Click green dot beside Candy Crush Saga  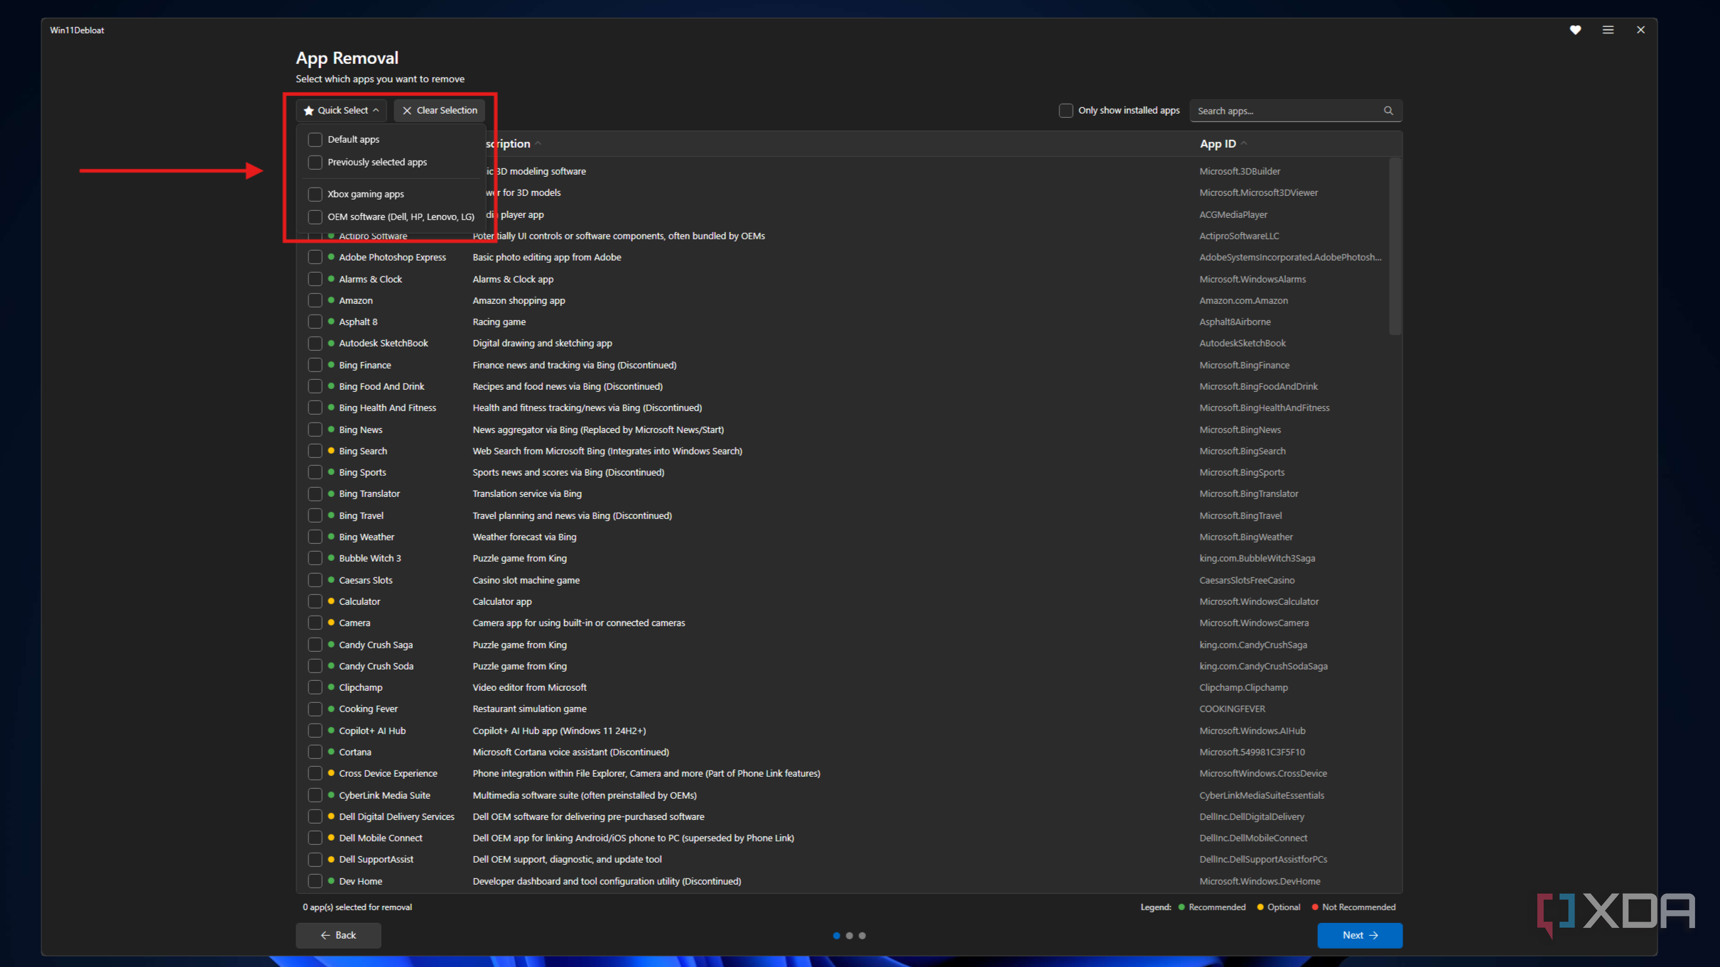[x=331, y=645]
